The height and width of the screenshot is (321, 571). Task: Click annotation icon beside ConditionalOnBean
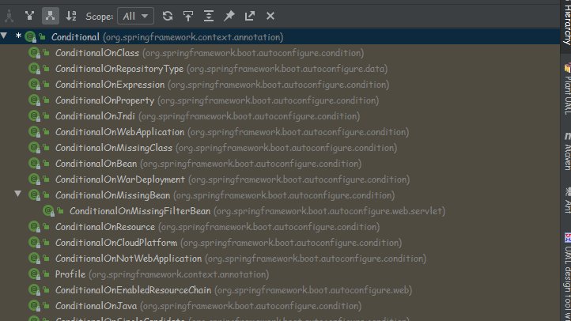(x=35, y=164)
